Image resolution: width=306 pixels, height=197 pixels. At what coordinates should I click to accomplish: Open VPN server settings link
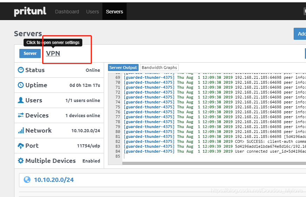(x=53, y=53)
